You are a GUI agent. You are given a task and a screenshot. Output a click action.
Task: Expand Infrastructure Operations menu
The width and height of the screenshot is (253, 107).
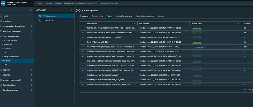point(31,26)
